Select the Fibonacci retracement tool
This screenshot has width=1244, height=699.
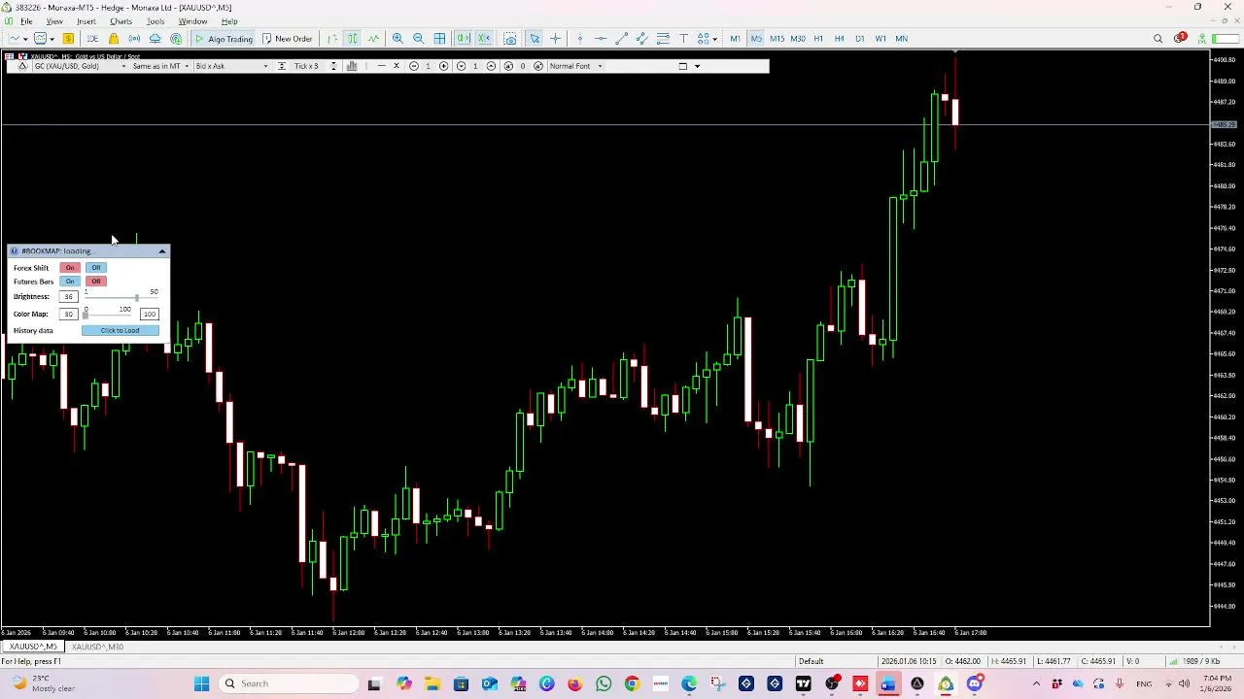point(663,39)
